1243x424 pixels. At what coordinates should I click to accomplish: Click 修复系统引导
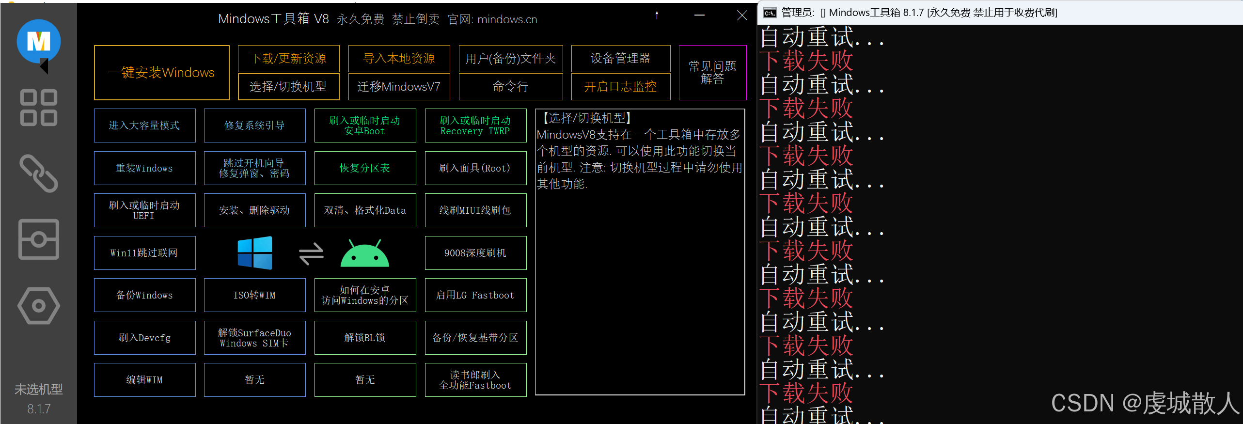click(254, 126)
